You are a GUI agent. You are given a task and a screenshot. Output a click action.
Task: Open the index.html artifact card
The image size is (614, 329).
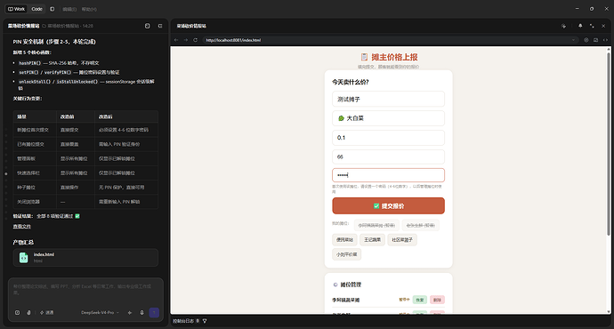tap(85, 257)
